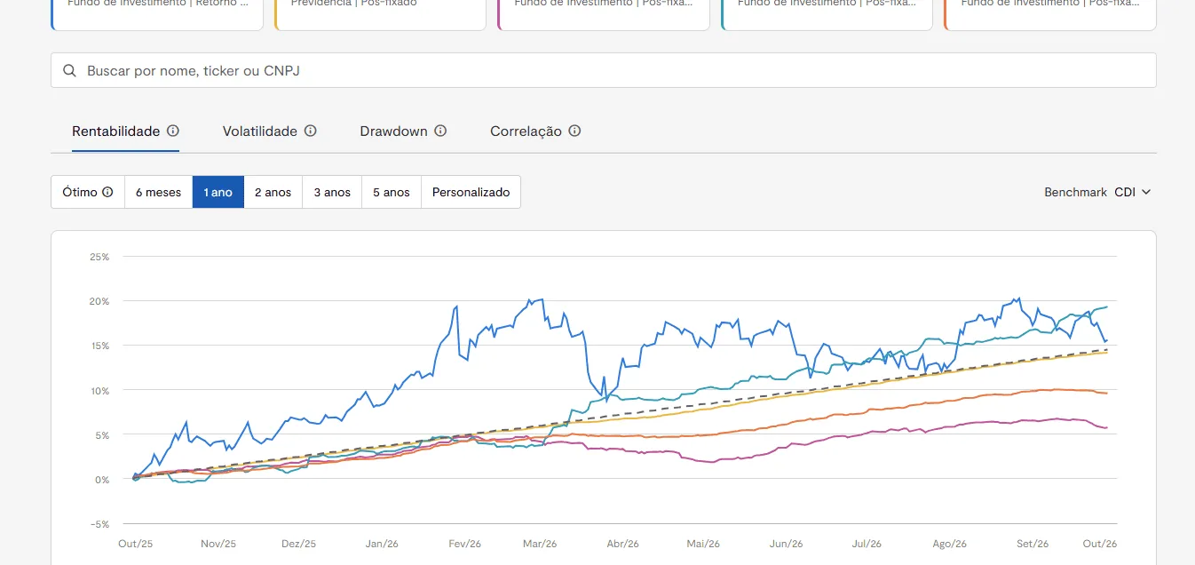Switch to the Rentabilidade tab
The width and height of the screenshot is (1195, 565).
[116, 131]
